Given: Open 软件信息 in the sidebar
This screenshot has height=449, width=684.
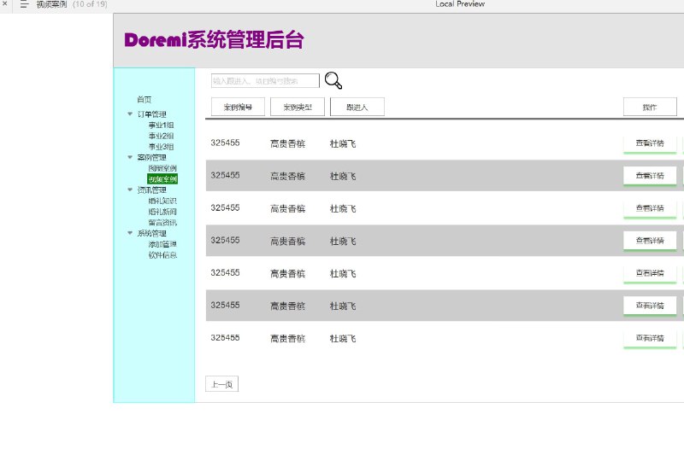Looking at the screenshot, I should coord(162,254).
